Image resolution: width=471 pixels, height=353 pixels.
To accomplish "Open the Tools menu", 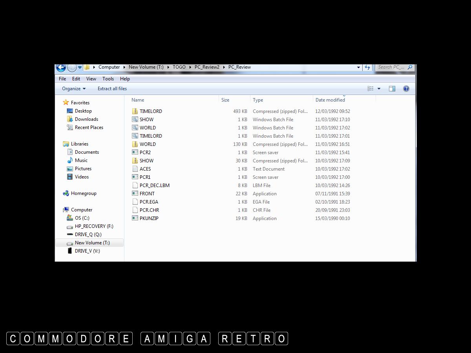I will (x=108, y=79).
